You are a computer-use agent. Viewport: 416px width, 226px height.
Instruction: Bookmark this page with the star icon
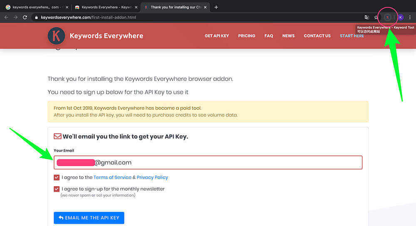click(x=376, y=17)
